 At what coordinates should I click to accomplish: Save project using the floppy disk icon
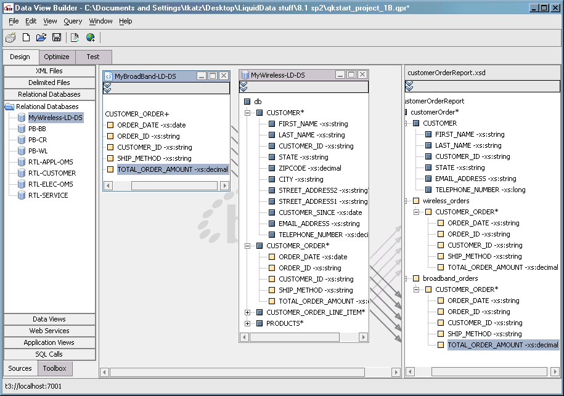[x=57, y=38]
